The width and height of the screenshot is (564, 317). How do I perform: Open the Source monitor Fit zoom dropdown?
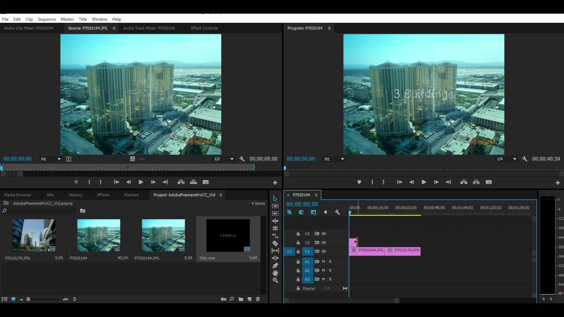pyautogui.click(x=51, y=159)
